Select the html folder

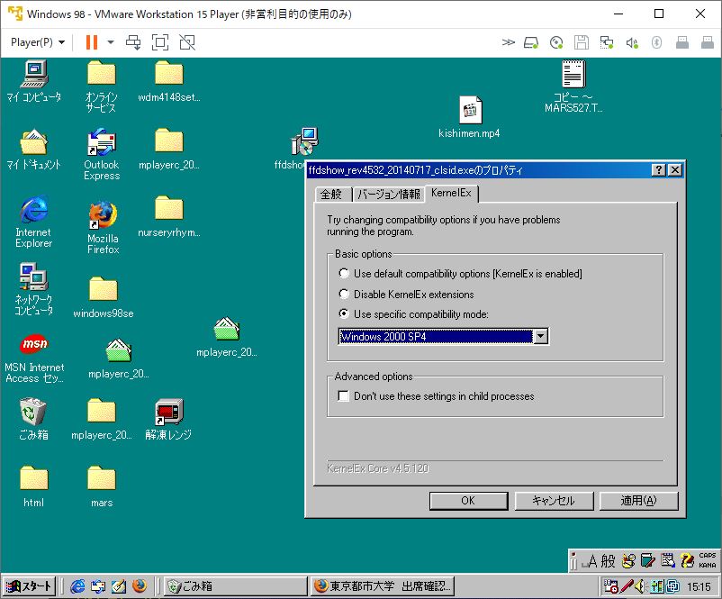33,486
